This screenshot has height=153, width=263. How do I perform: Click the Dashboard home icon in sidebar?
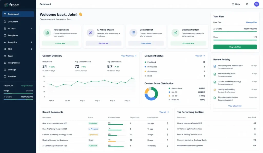tap(5, 14)
